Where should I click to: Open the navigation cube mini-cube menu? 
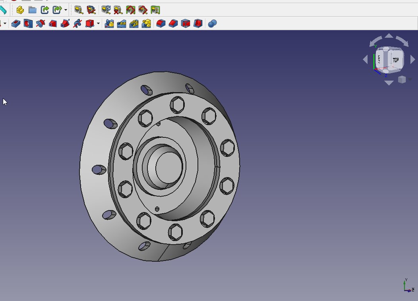coord(402,79)
